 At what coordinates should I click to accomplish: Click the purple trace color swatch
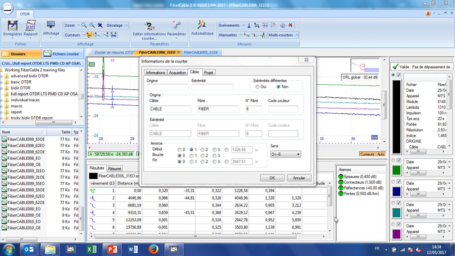[396, 234]
